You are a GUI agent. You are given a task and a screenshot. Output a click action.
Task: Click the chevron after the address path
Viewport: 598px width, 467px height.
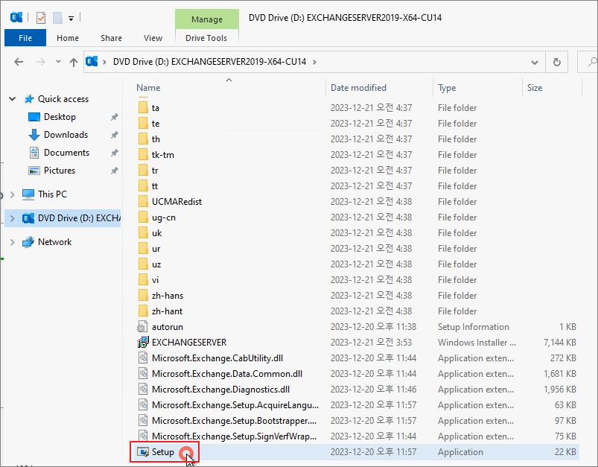(314, 62)
